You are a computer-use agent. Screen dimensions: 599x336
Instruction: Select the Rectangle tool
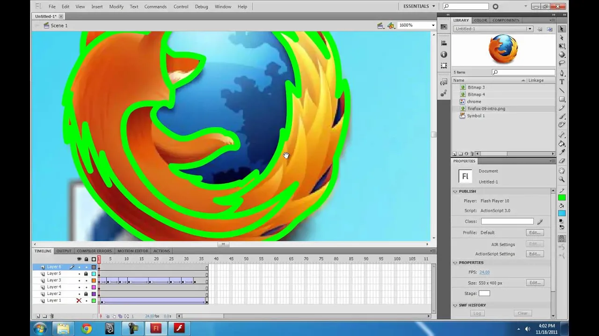click(x=562, y=99)
